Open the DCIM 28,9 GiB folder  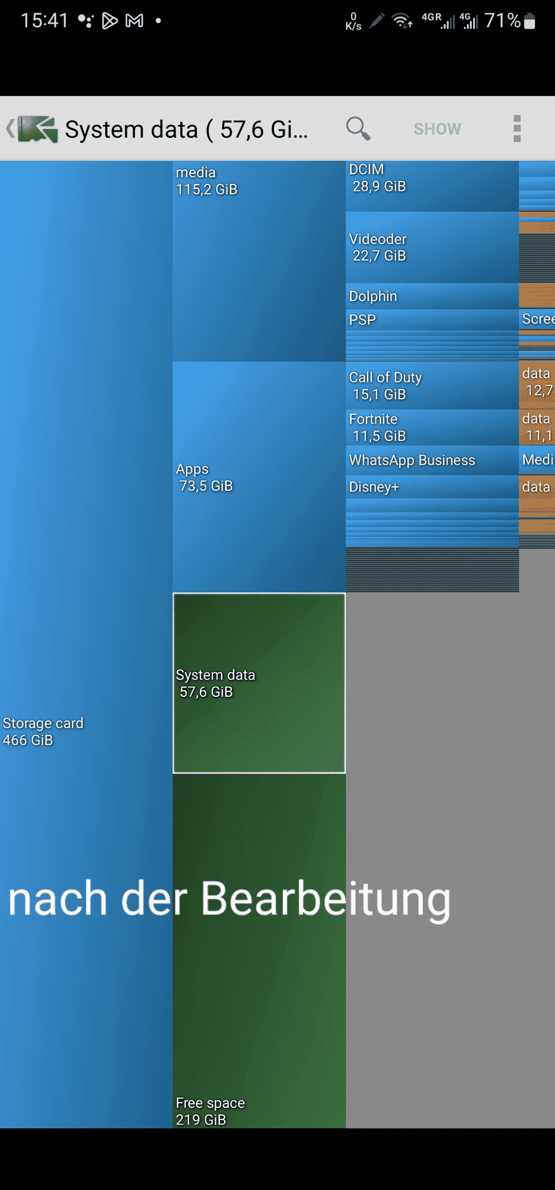click(432, 186)
